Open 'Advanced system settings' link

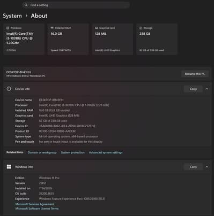106,152
